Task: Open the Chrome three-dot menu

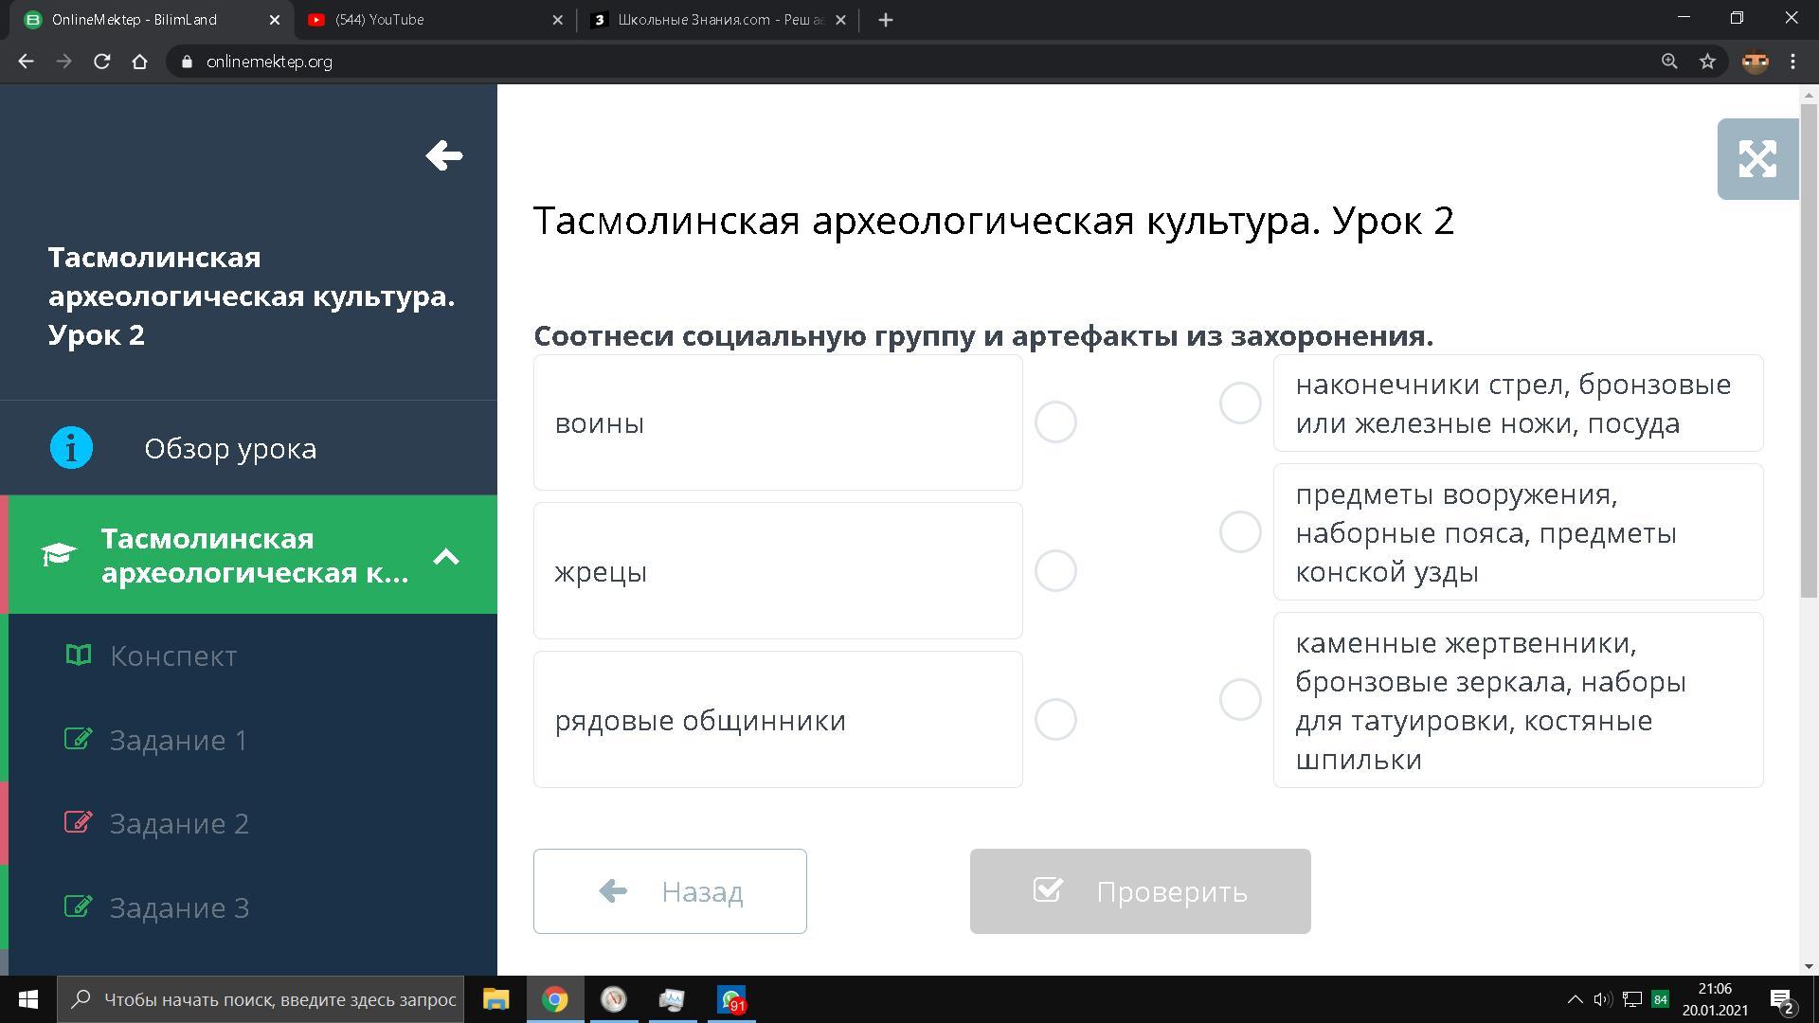Action: (1792, 62)
